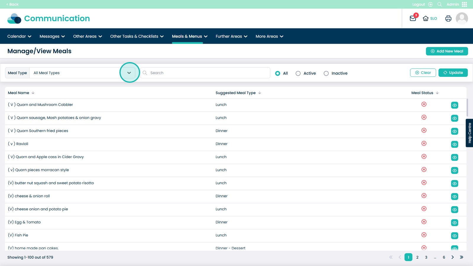Open the Meals & Menus menu
The height and width of the screenshot is (266, 473).
189,36
